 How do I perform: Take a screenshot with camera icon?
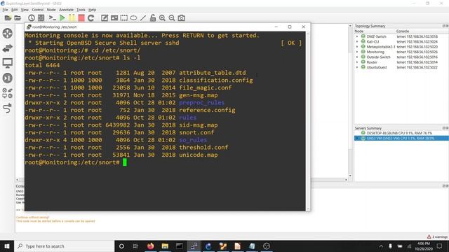coord(181,18)
